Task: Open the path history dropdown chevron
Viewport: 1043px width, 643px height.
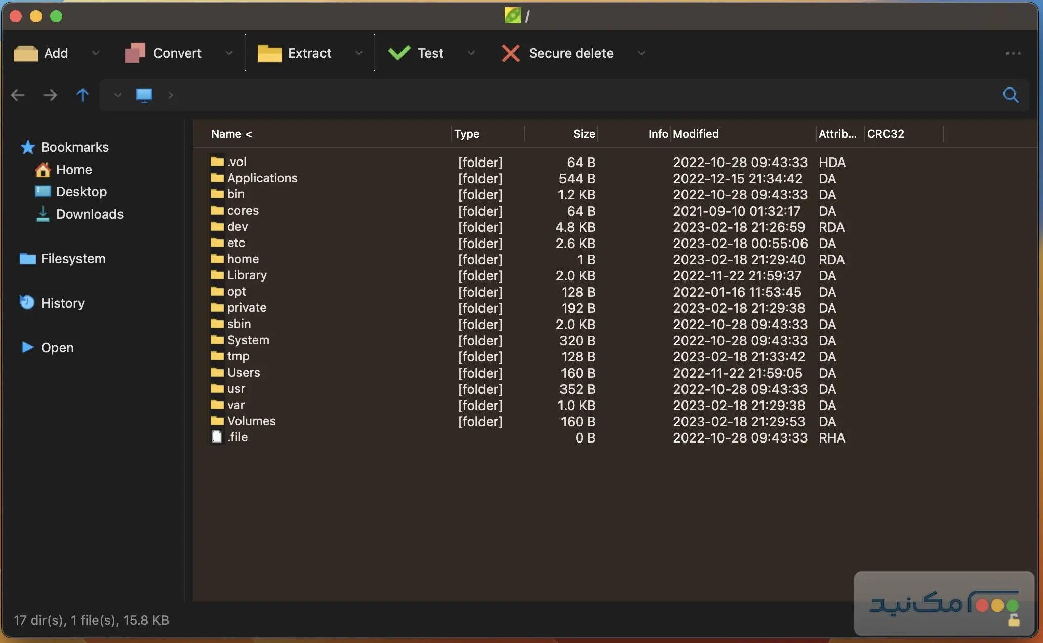Action: (x=117, y=95)
